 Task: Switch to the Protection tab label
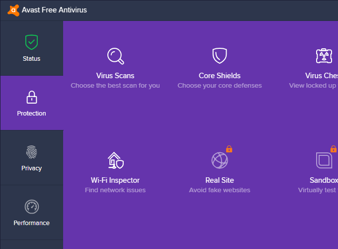point(31,114)
